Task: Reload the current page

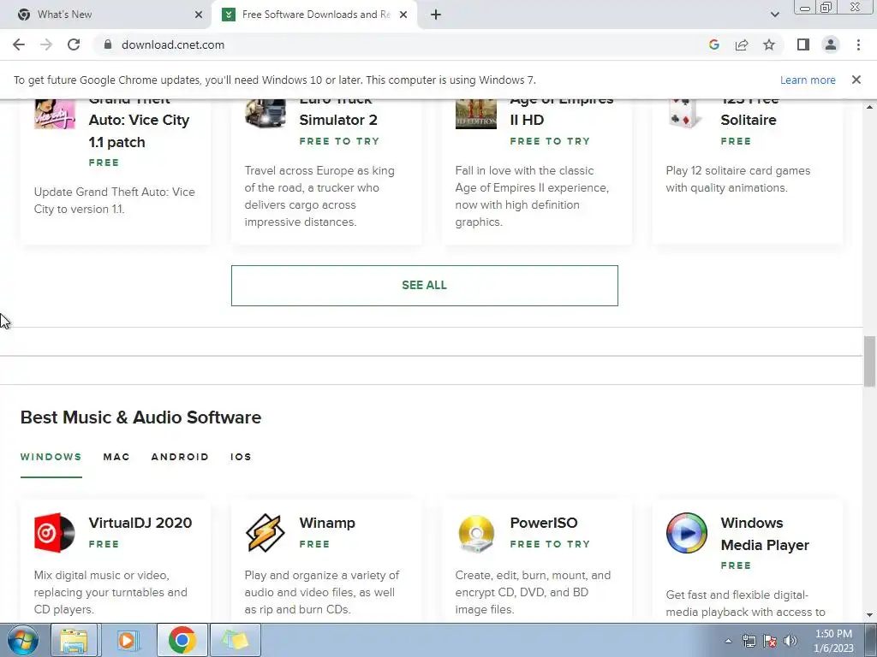Action: (x=74, y=44)
